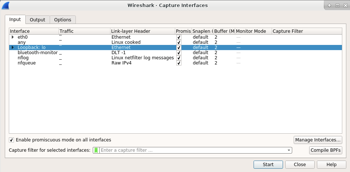Screen dimensions: 350x172
Task: Click the Traffic column header
Action: (x=84, y=31)
